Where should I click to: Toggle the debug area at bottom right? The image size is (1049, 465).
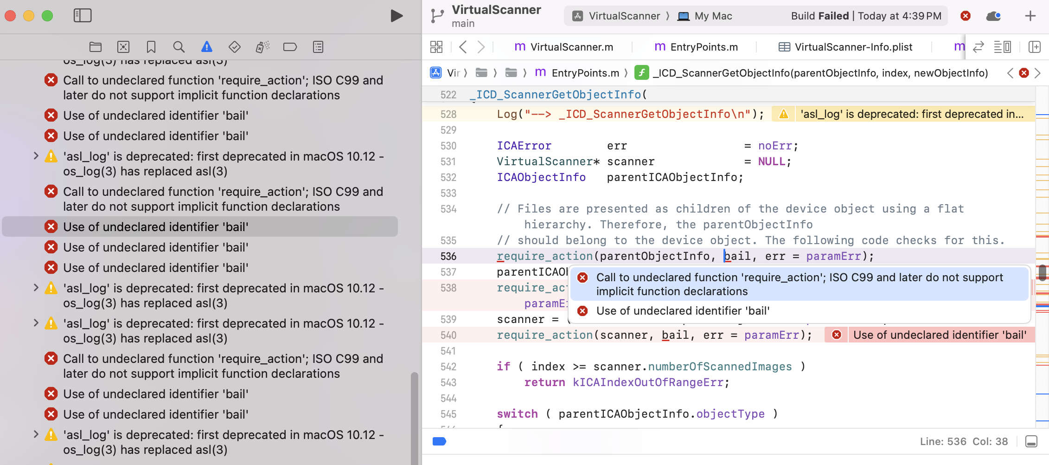point(1031,441)
